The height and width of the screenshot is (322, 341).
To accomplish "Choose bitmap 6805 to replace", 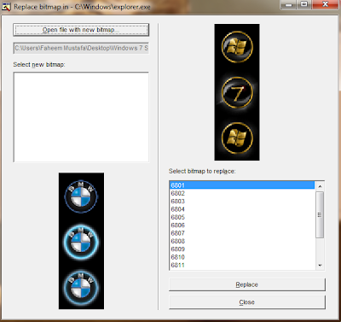I will [x=242, y=217].
